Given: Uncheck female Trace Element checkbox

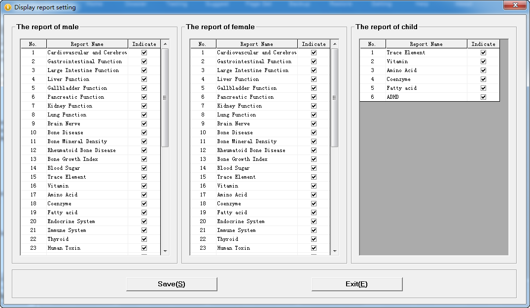Looking at the screenshot, I should pyautogui.click(x=314, y=177).
